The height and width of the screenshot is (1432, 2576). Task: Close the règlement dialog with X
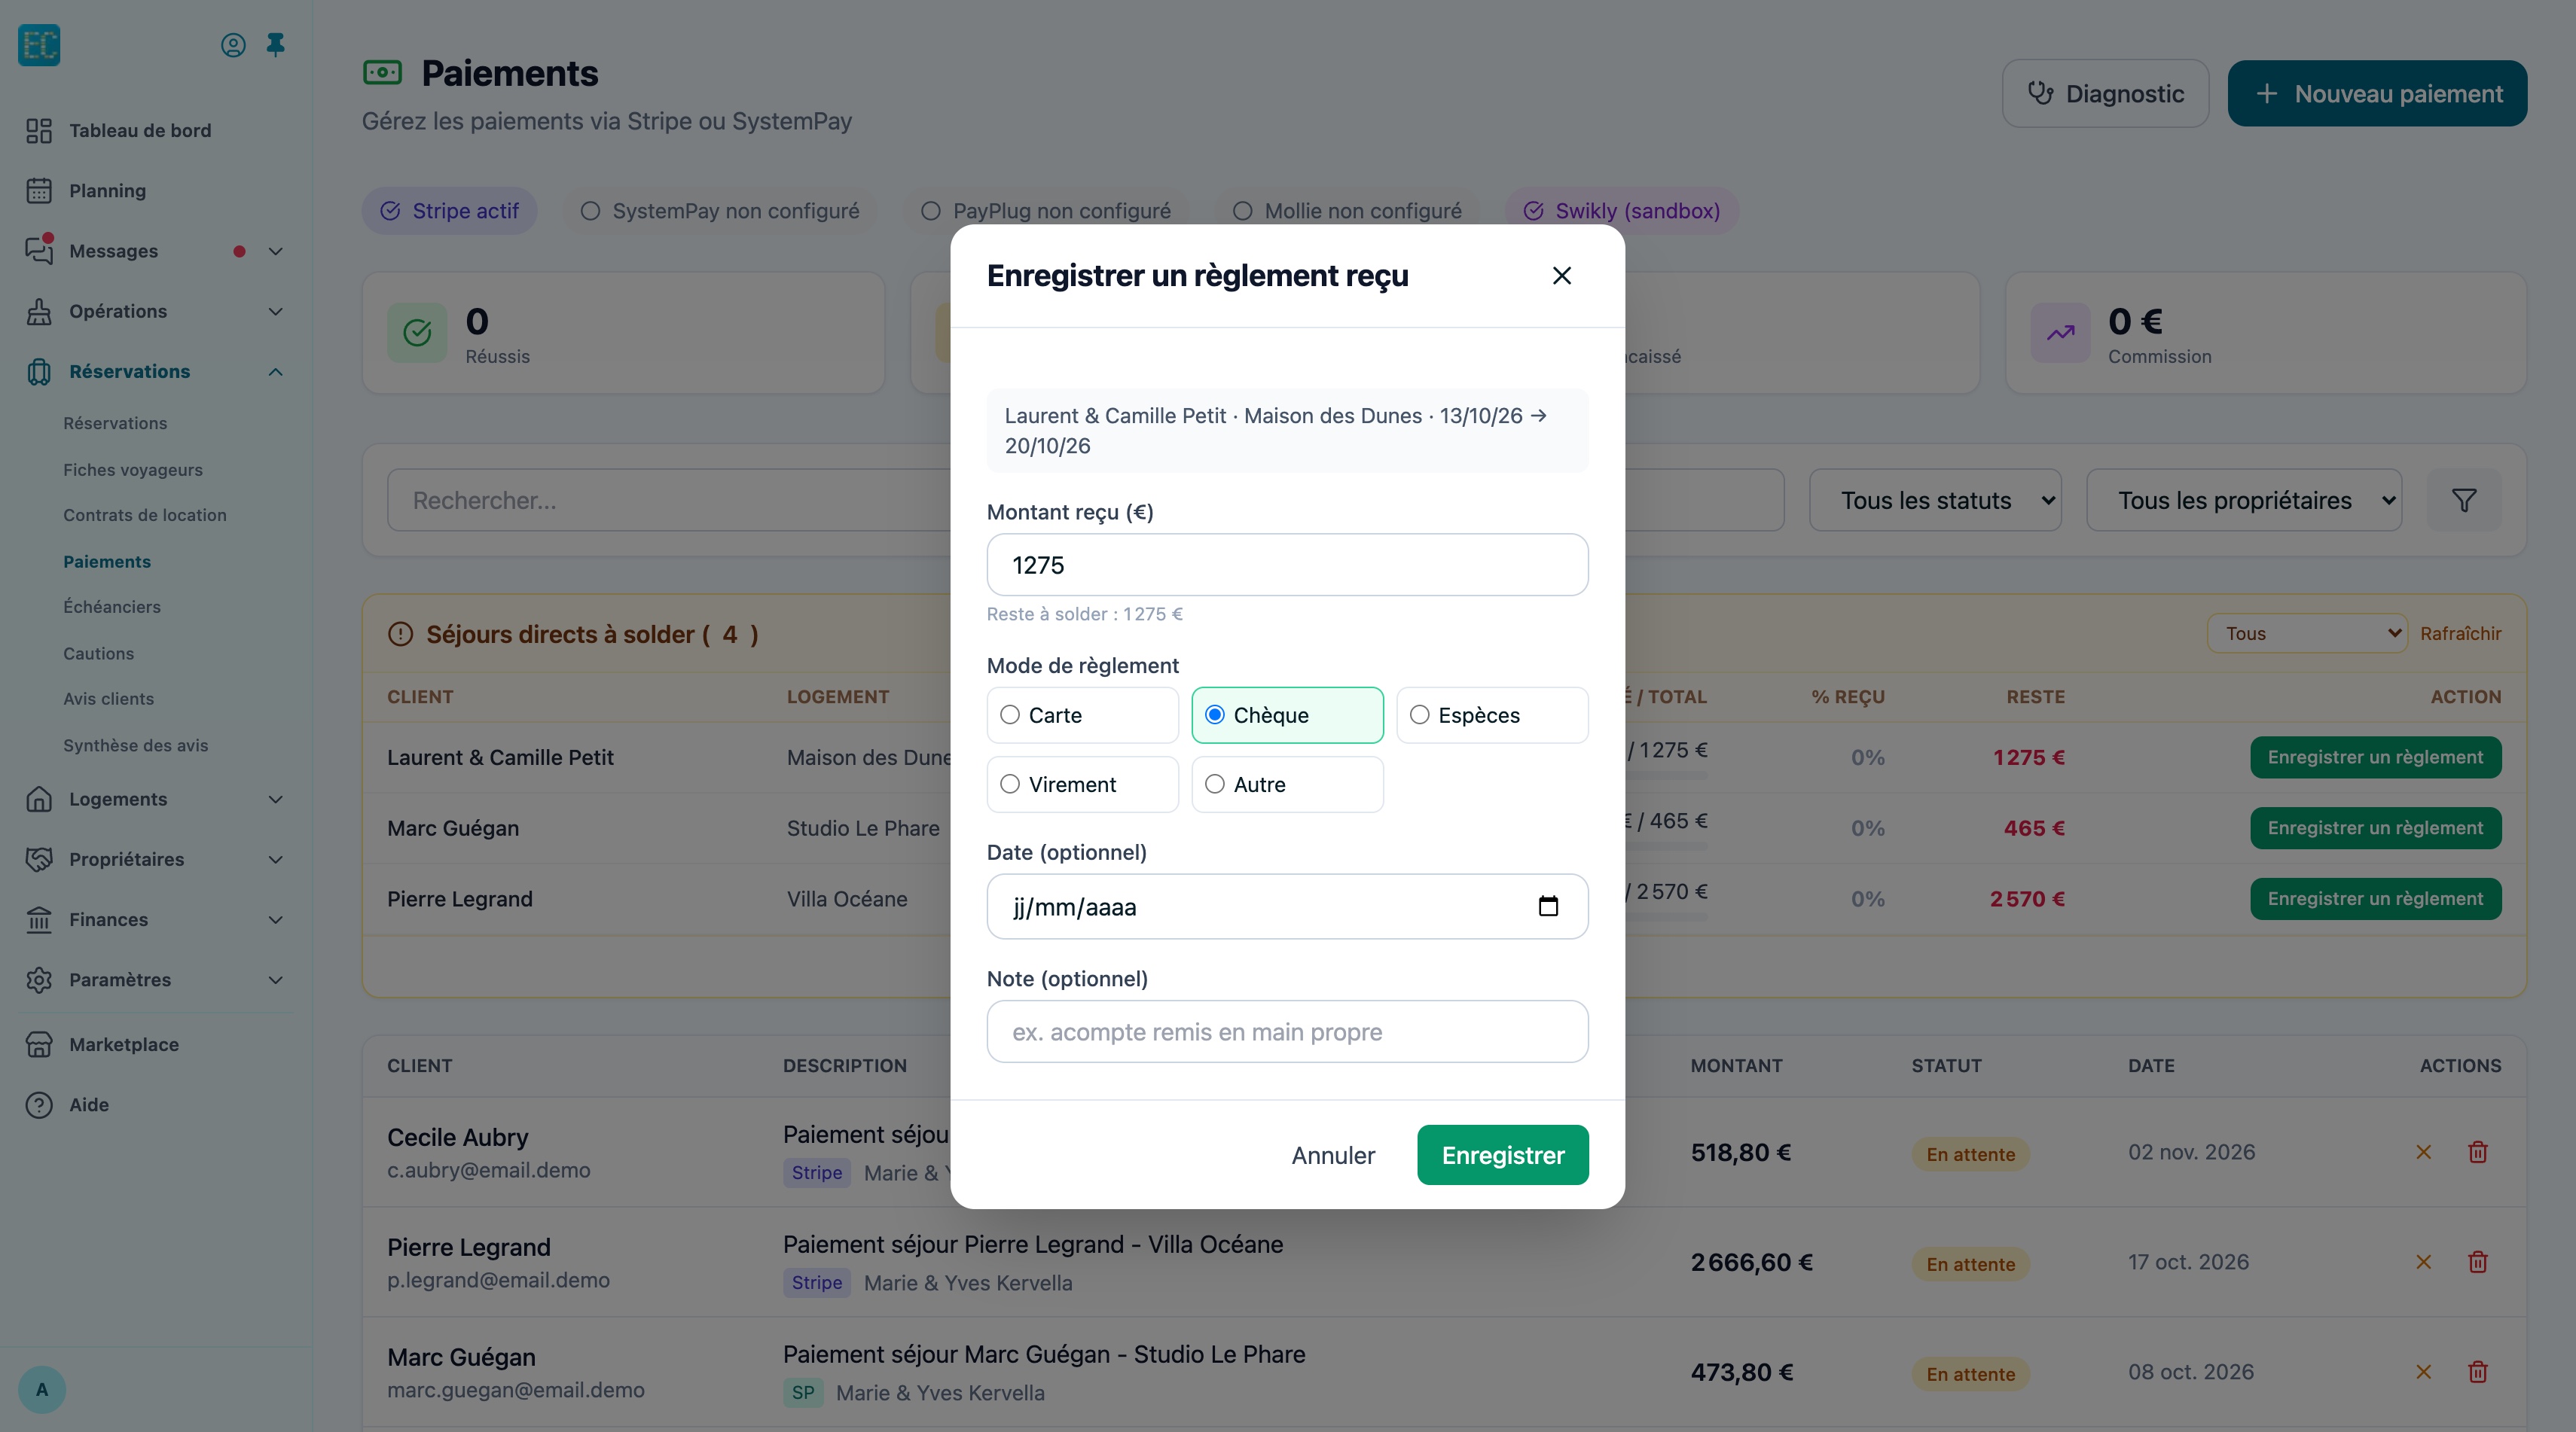1562,275
